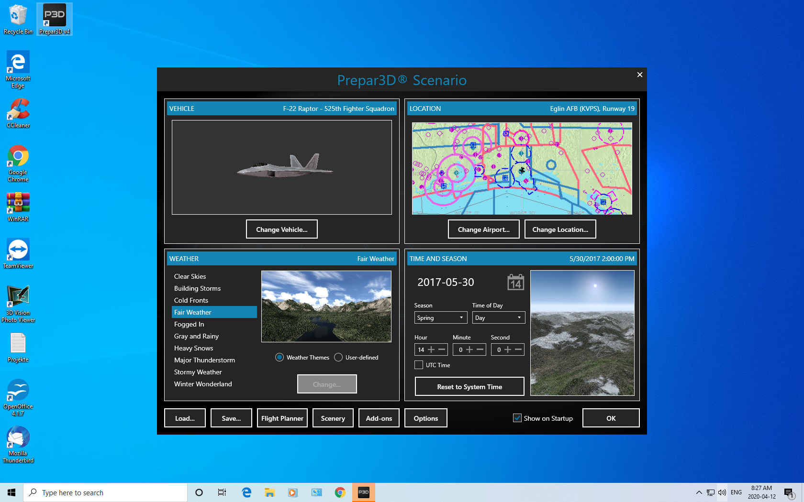Open Recycle Bin desktop icon
This screenshot has height=502, width=804.
18,19
